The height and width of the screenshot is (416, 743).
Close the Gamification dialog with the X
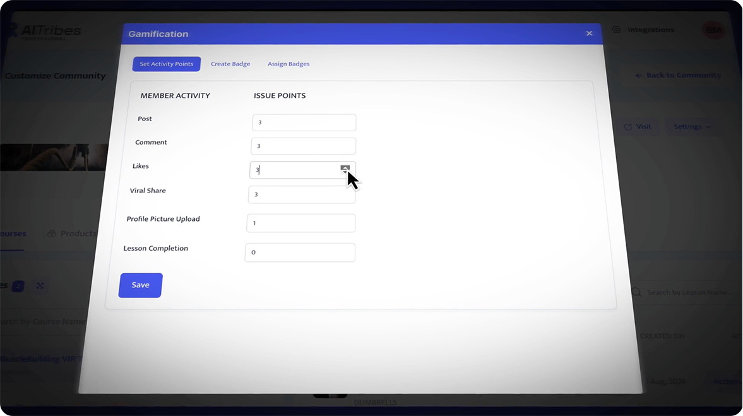[x=589, y=33]
